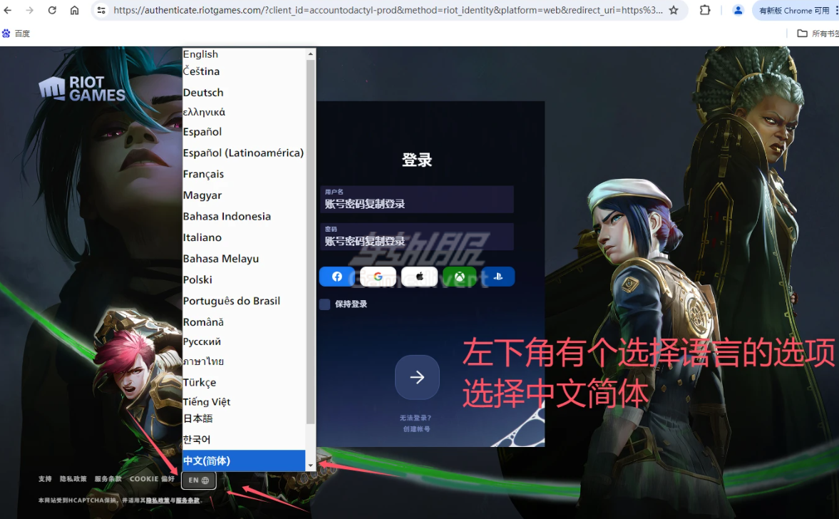This screenshot has width=839, height=519.
Task: Tick the 保持登录 stay signed in checkbox
Action: tap(325, 304)
